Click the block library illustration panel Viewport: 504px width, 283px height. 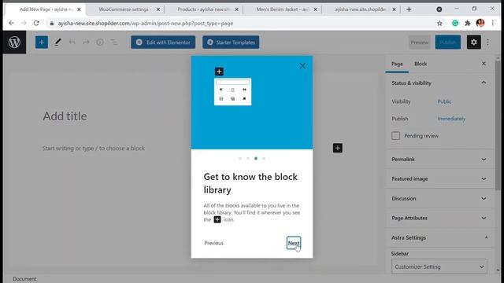(252, 102)
